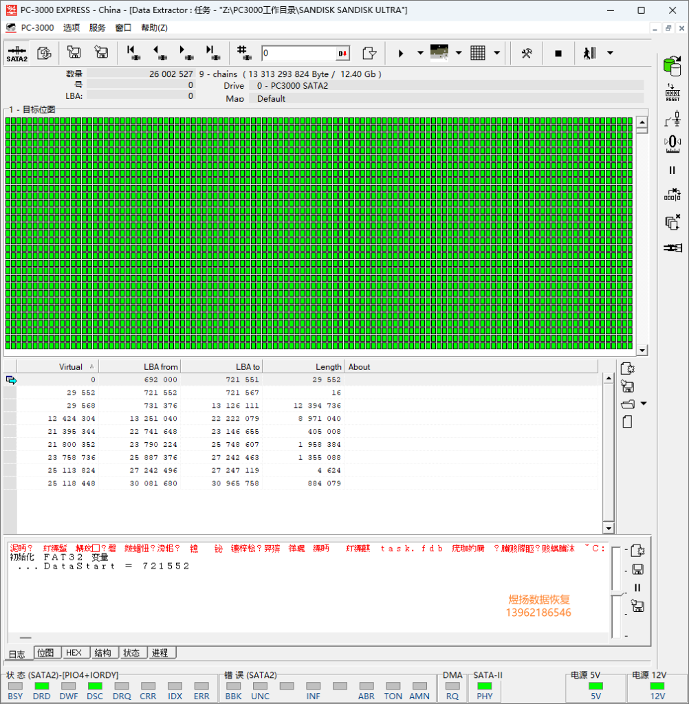The image size is (689, 704).
Task: Click the pause icon in right sidebar
Action: click(672, 170)
